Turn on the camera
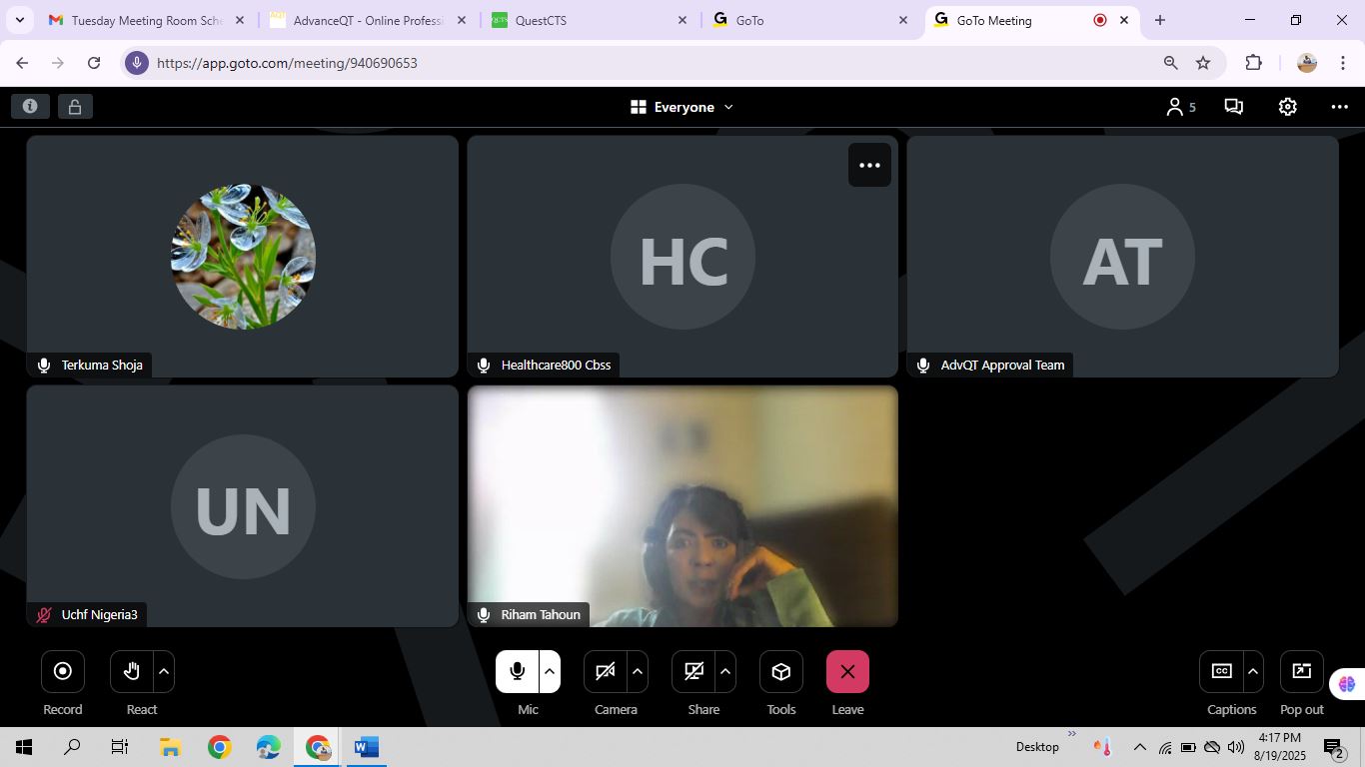The width and height of the screenshot is (1365, 767). [x=605, y=672]
